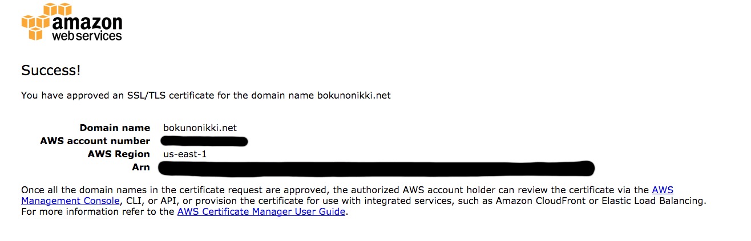The width and height of the screenshot is (751, 241).
Task: Click the redacted Arn value bar
Action: click(x=377, y=168)
